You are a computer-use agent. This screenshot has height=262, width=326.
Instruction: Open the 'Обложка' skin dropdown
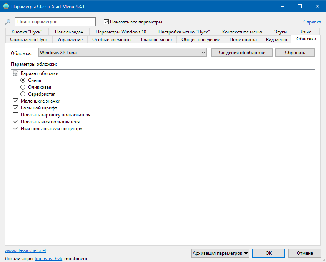tap(123, 53)
